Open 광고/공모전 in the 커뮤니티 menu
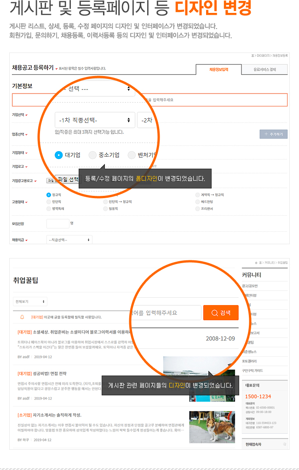299x470 pixels. 250,286
